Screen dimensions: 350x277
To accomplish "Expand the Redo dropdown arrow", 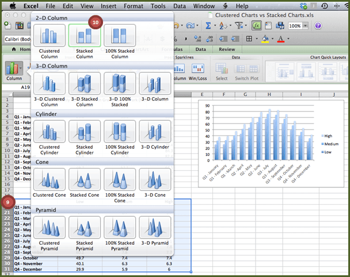I will click(x=197, y=26).
